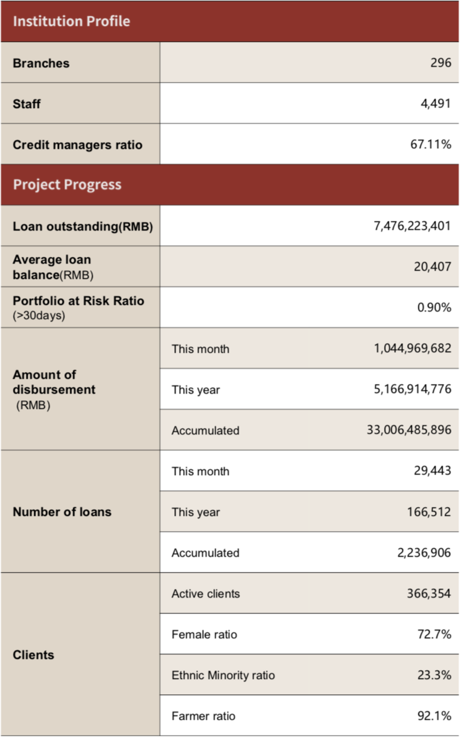Select the Number of loans label
The width and height of the screenshot is (461, 740).
tap(62, 512)
